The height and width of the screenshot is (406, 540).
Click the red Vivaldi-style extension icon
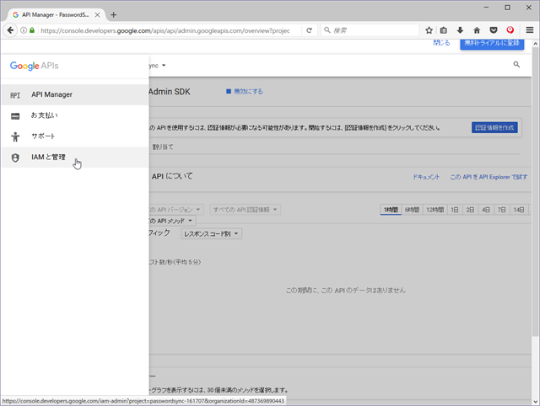point(510,30)
